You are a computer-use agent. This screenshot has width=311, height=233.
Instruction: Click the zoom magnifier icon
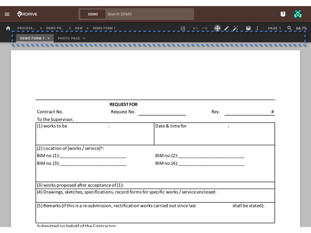(x=289, y=28)
